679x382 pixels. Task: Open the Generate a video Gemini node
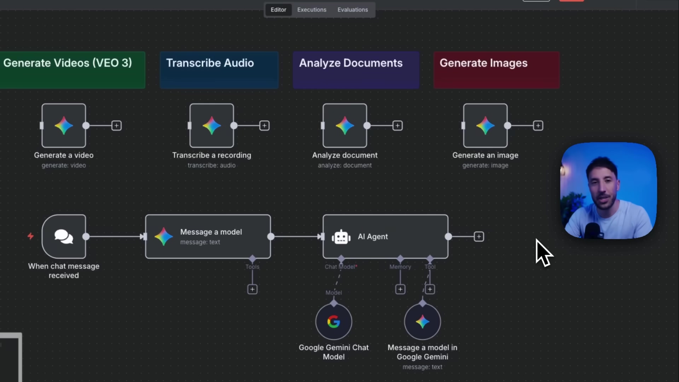click(64, 126)
